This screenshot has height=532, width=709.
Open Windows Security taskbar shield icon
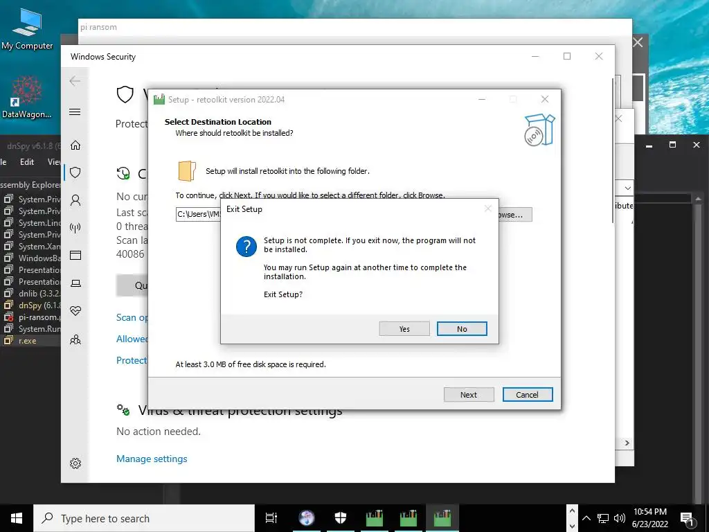pos(341,518)
